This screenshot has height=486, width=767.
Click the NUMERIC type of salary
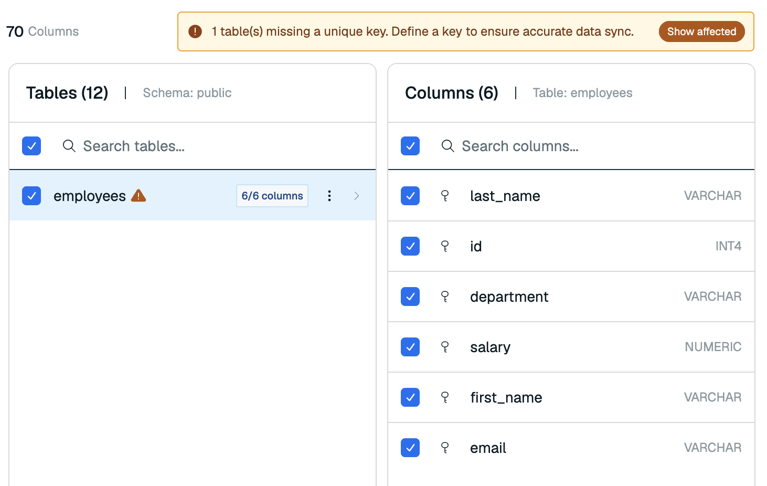[713, 347]
